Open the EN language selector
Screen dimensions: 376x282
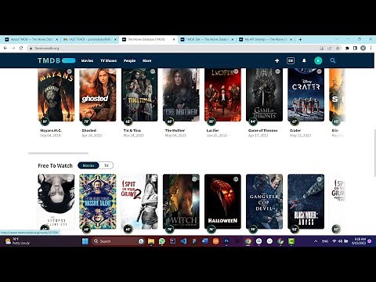point(291,60)
